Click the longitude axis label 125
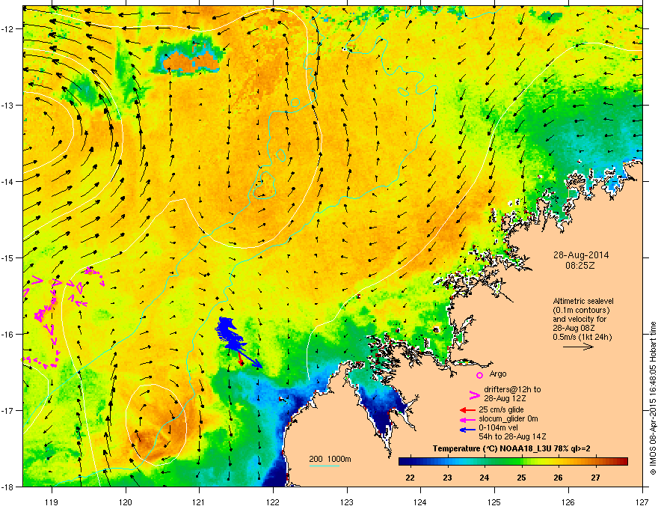This screenshot has width=658, height=509. point(494,502)
